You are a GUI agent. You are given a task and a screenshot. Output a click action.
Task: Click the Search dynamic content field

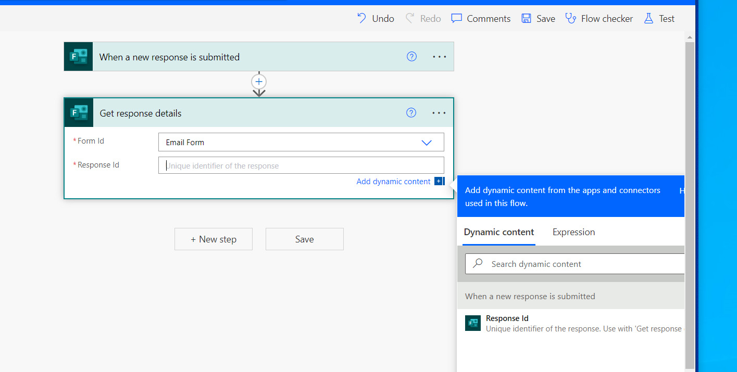(x=574, y=264)
